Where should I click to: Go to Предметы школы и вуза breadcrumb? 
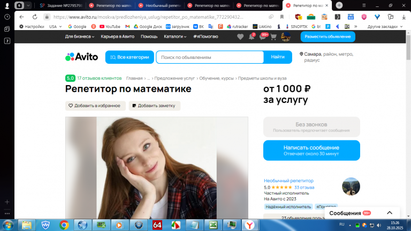[x=262, y=78]
